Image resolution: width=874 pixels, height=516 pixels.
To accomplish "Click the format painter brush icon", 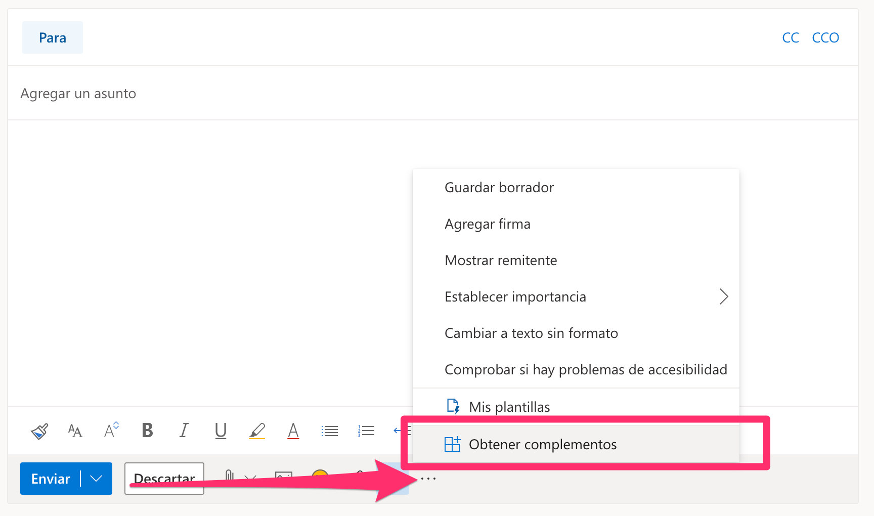I will coord(39,431).
